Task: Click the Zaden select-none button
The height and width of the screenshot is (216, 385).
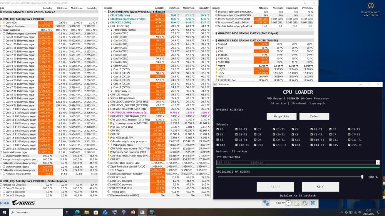Action: (x=314, y=116)
